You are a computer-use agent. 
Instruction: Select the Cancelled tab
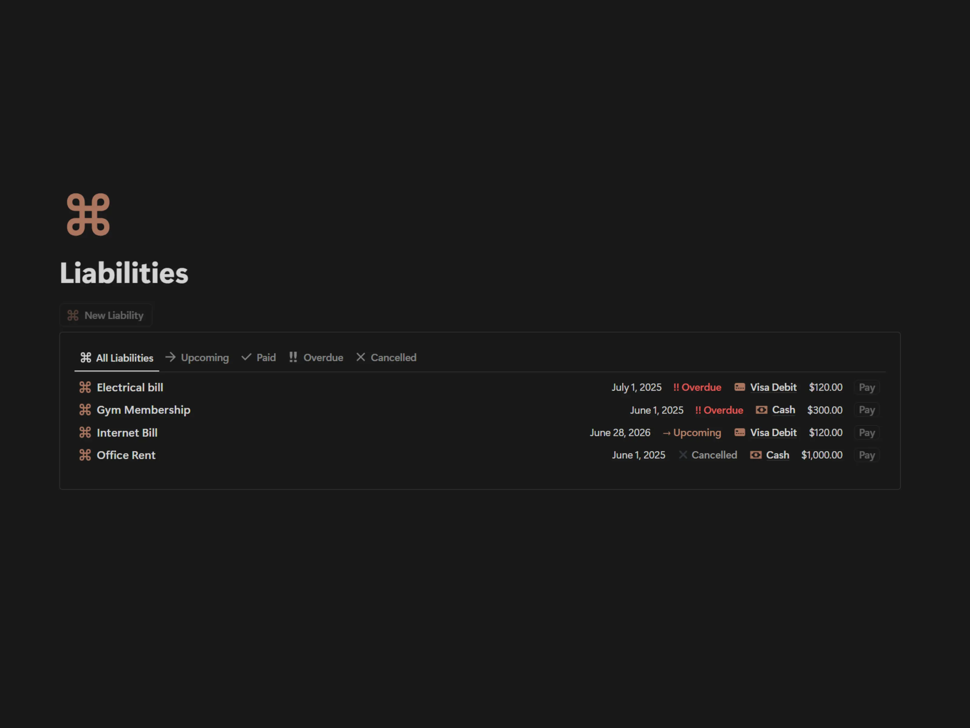386,357
